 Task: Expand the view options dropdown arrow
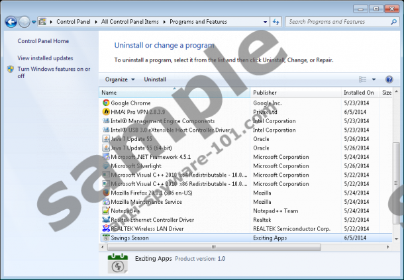[x=374, y=79]
